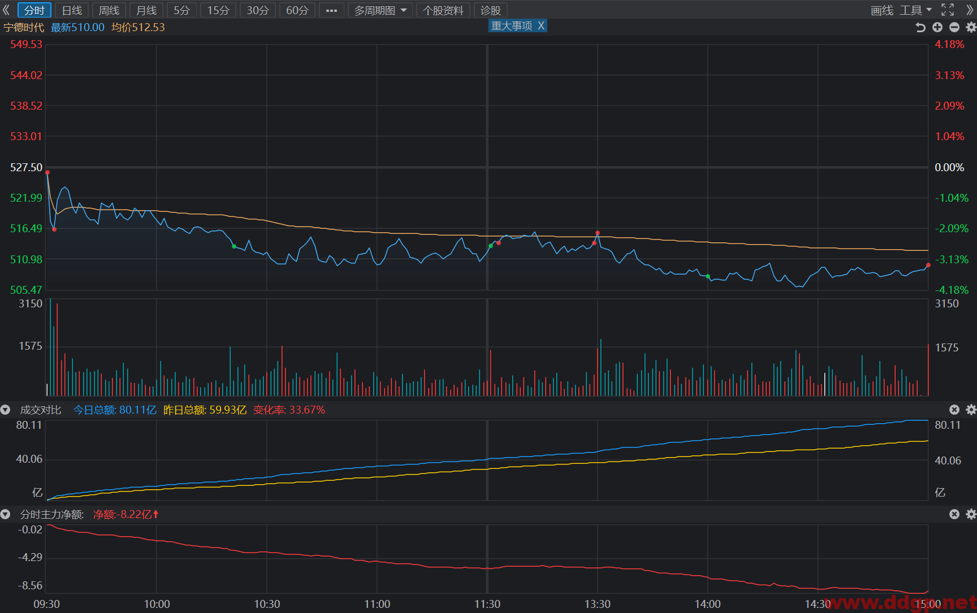Click the 10:00 time axis label

pos(157,604)
